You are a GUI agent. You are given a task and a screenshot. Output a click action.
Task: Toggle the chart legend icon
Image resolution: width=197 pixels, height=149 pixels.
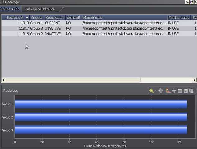pos(168,91)
